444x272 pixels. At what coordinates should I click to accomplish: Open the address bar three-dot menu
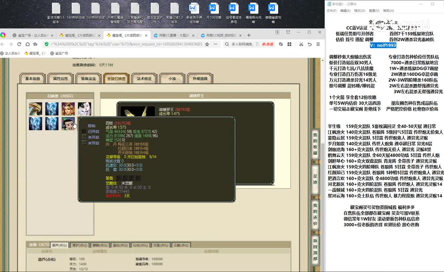click(x=216, y=44)
